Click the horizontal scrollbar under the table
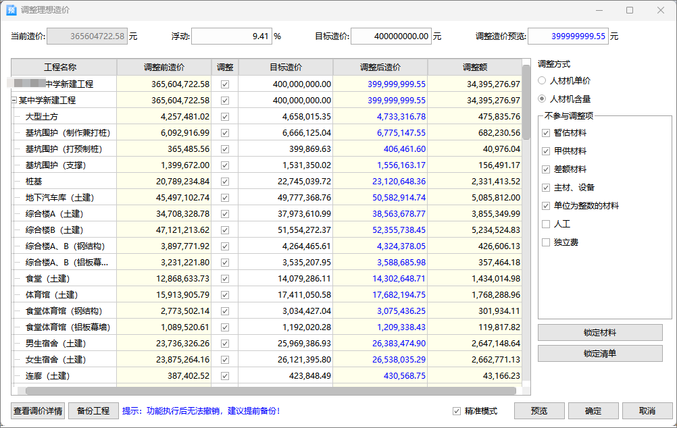Image resolution: width=677 pixels, height=428 pixels. 270,391
